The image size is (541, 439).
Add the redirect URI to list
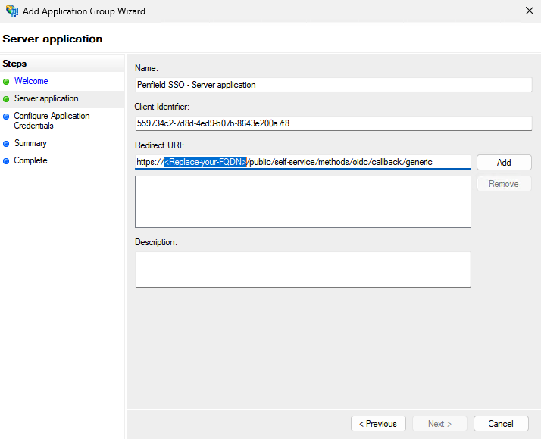pyautogui.click(x=504, y=162)
